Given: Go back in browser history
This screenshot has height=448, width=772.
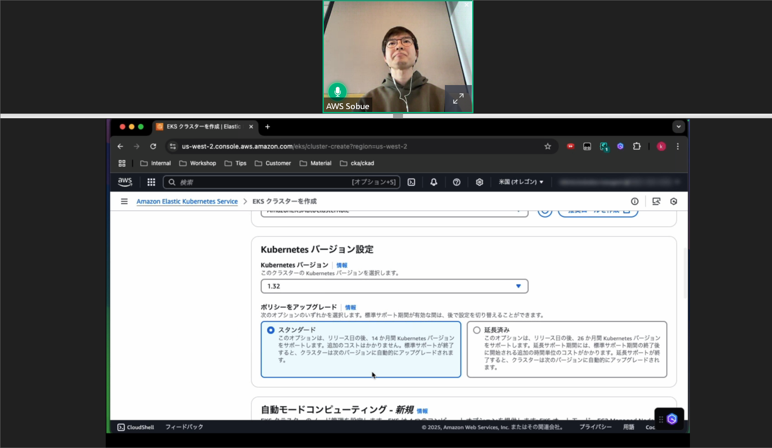Looking at the screenshot, I should point(120,146).
